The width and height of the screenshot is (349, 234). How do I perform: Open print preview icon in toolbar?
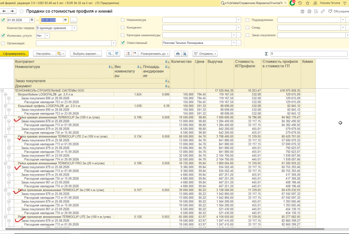click(x=184, y=53)
